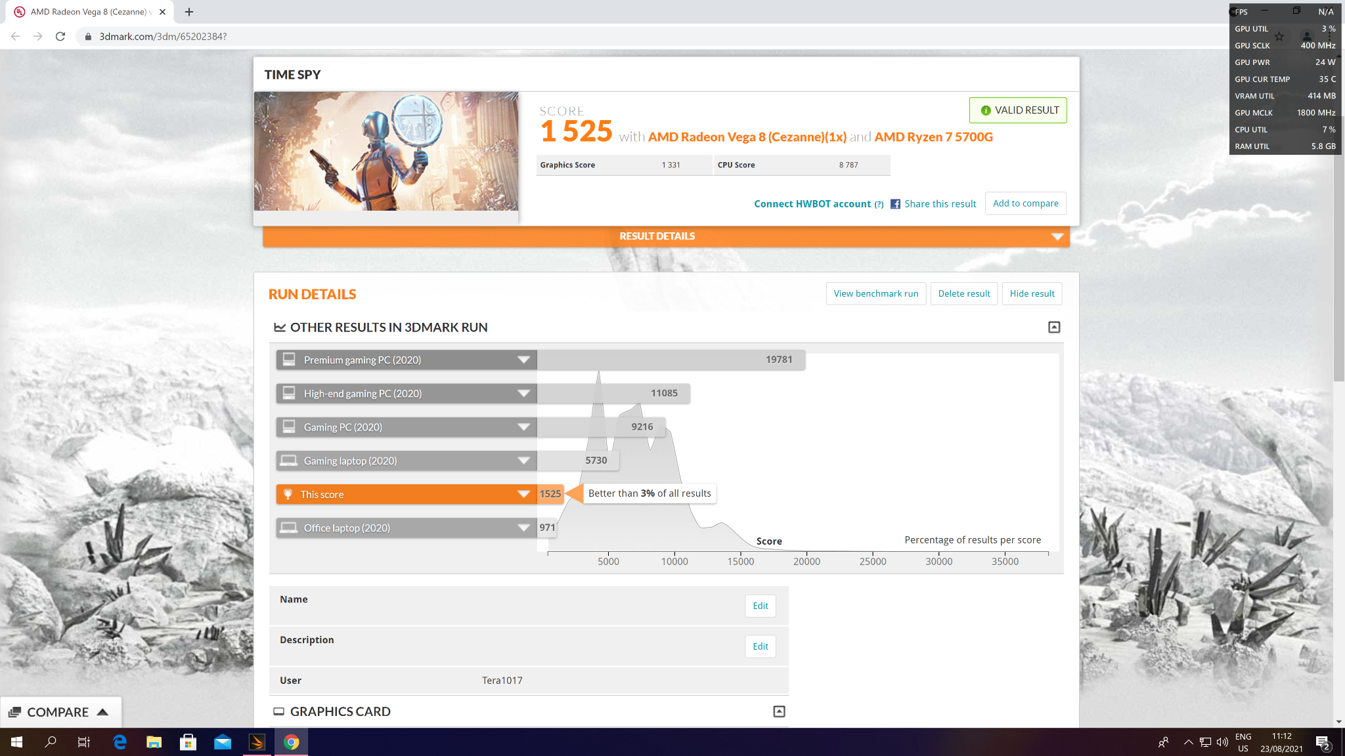This screenshot has width=1345, height=756.
Task: Click the green checkmark in the Valid Result badge
Action: coord(986,110)
